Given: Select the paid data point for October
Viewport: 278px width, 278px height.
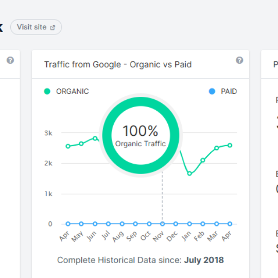Looking at the screenshot, I should [x=149, y=224].
